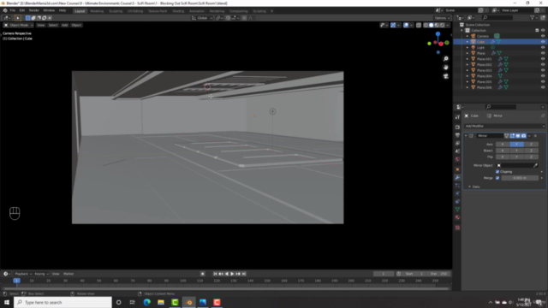The height and width of the screenshot is (308, 548).
Task: Click the Merge distance value field
Action: point(520,178)
